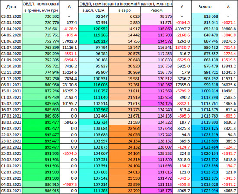Image resolution: width=238 pixels, height=194 pixels.
Task: Select the total delta 96025.6
Action: click(x=228, y=85)
